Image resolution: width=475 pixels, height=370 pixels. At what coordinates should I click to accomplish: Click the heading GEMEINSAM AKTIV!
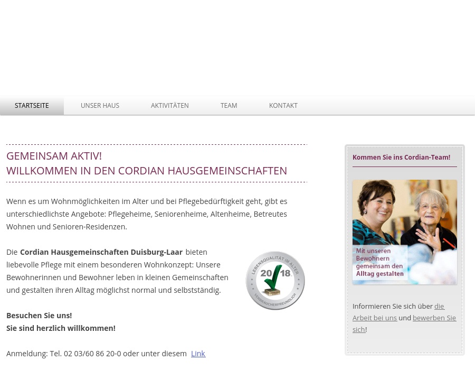(x=54, y=155)
